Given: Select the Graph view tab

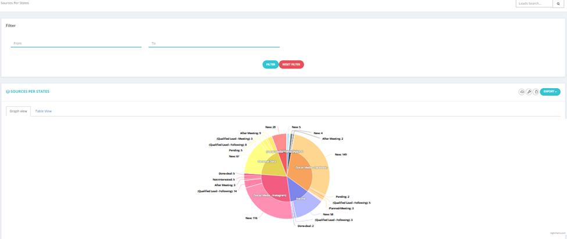Looking at the screenshot, I should coord(19,111).
